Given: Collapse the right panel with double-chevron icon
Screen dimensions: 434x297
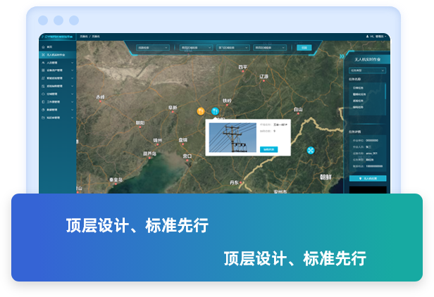Looking at the screenshot, I should pyautogui.click(x=342, y=56).
